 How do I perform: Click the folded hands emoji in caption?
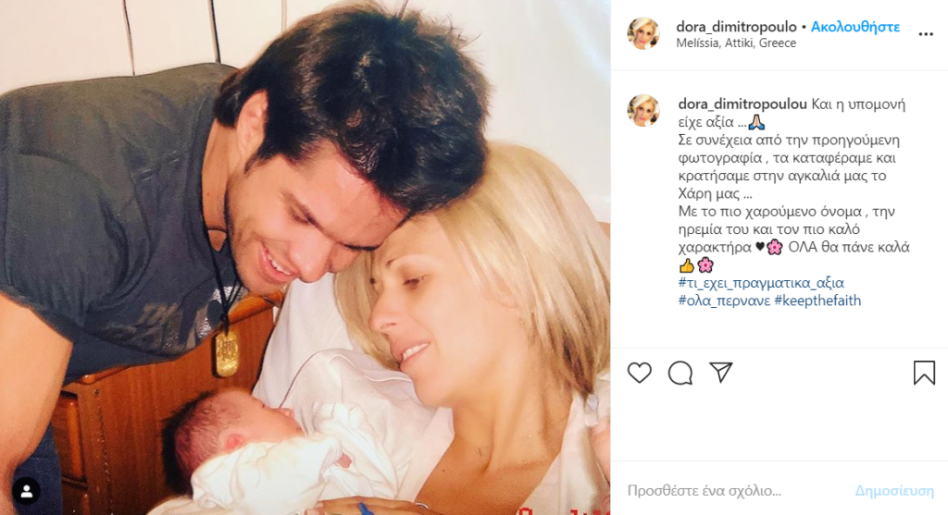coord(756,123)
